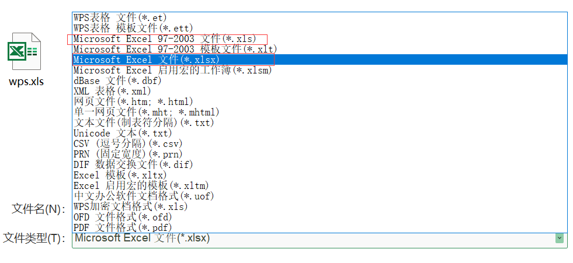Select Excel 模板(*.xltx) option

tap(320, 175)
